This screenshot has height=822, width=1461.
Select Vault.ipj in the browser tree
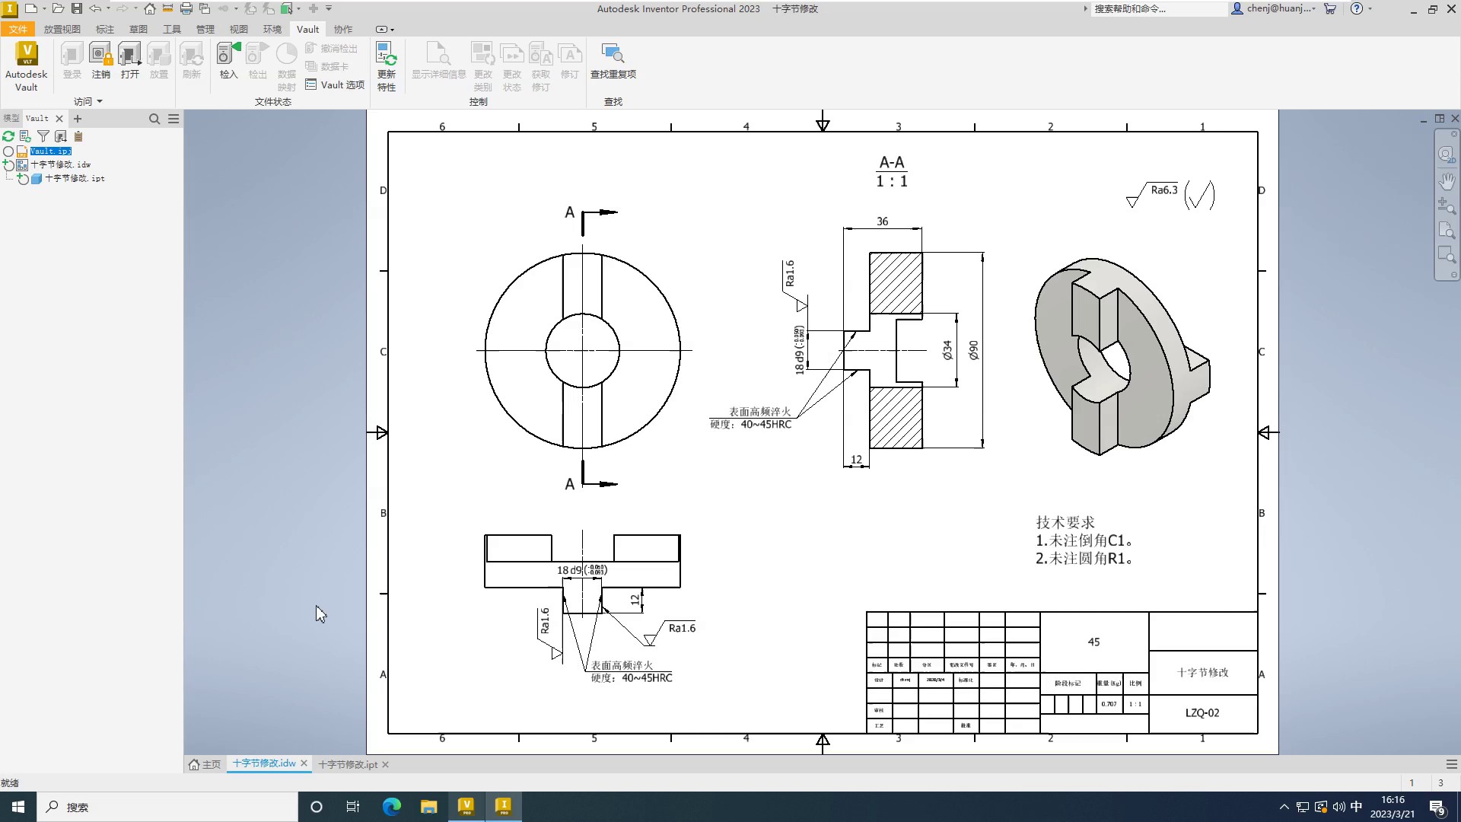coord(50,151)
